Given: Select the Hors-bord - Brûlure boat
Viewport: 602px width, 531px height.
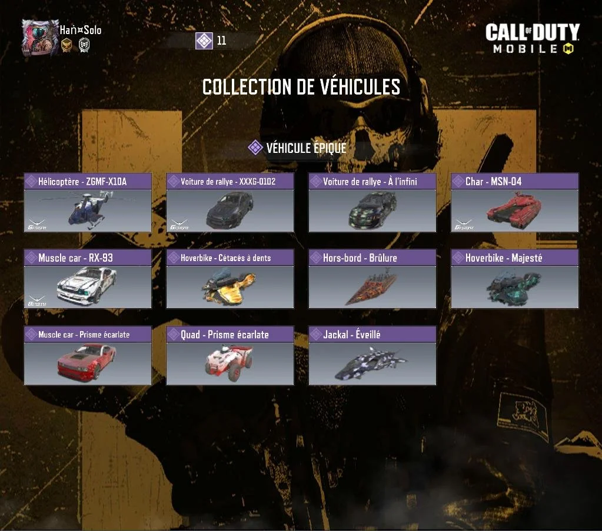Looking at the screenshot, I should 372,279.
